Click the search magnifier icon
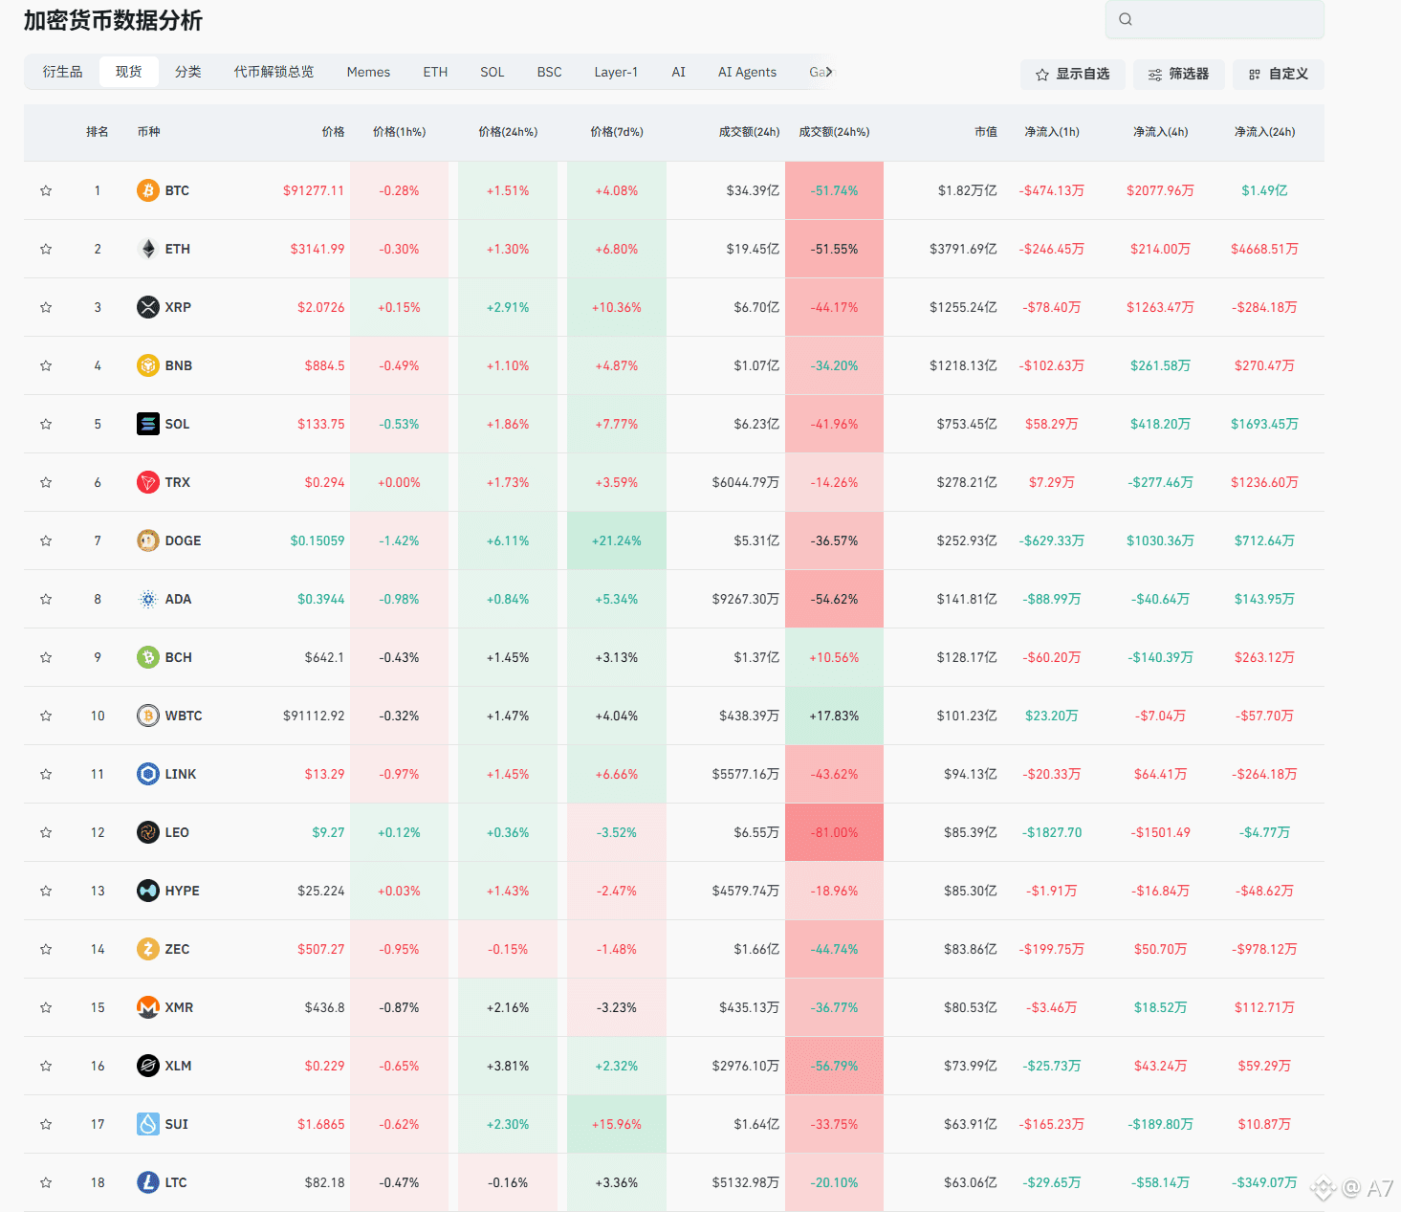This screenshot has width=1401, height=1212. [1126, 19]
